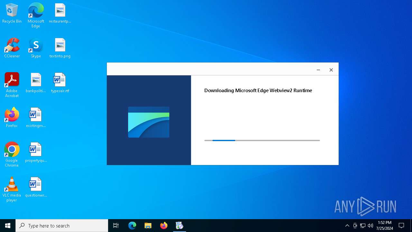Open CCleaner desktop shortcut

click(12, 48)
